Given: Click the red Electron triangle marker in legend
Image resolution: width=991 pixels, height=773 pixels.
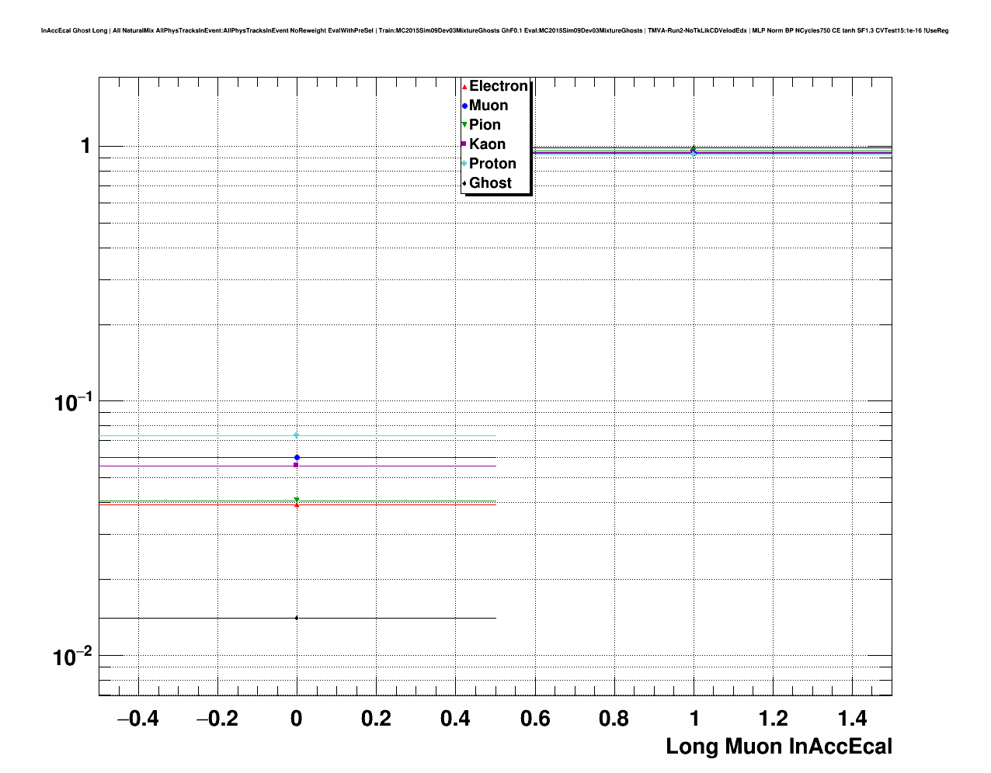Looking at the screenshot, I should pos(464,87).
